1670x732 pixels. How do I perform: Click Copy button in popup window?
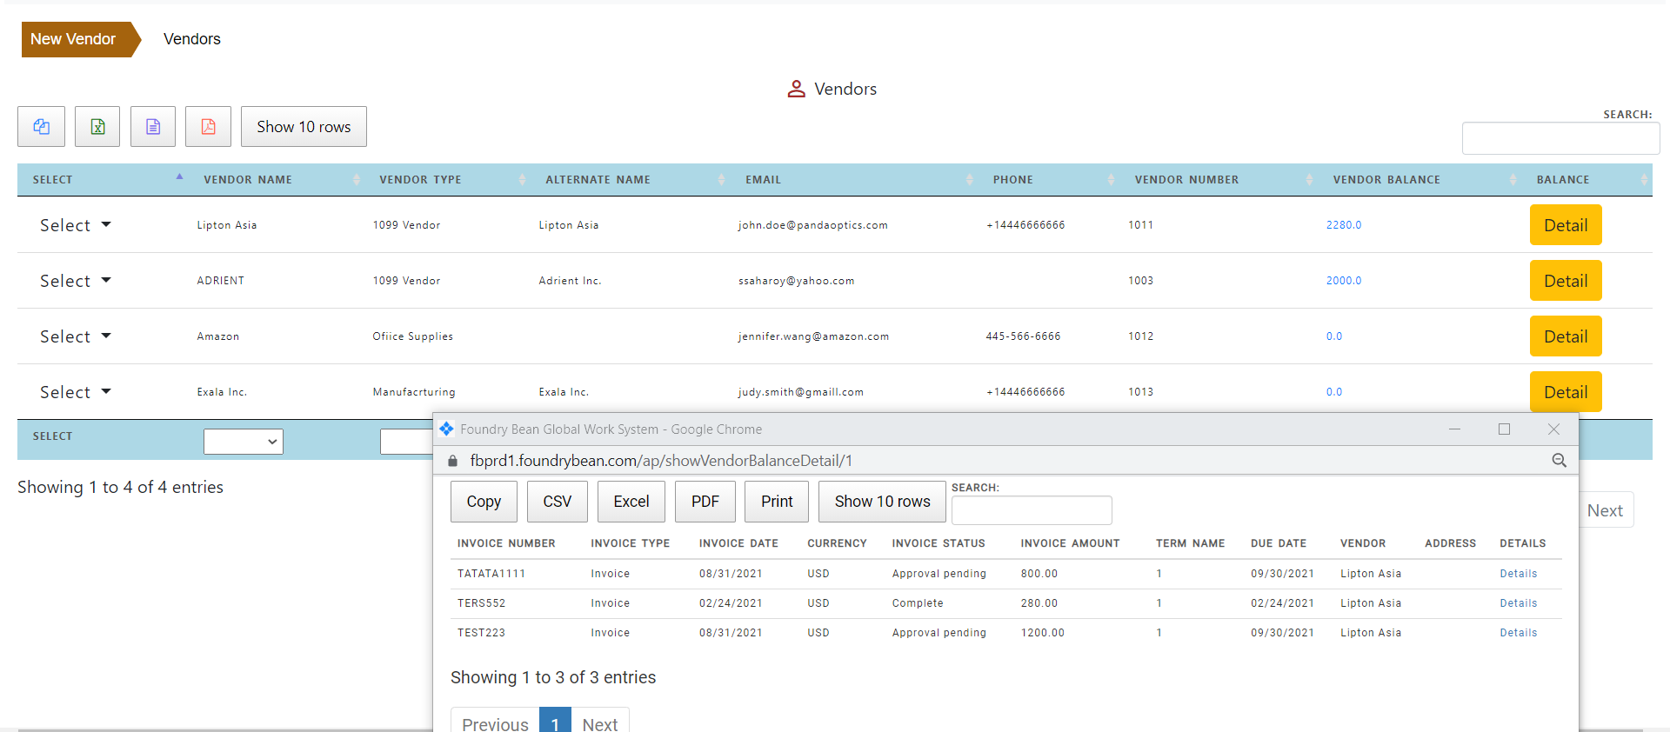click(484, 502)
